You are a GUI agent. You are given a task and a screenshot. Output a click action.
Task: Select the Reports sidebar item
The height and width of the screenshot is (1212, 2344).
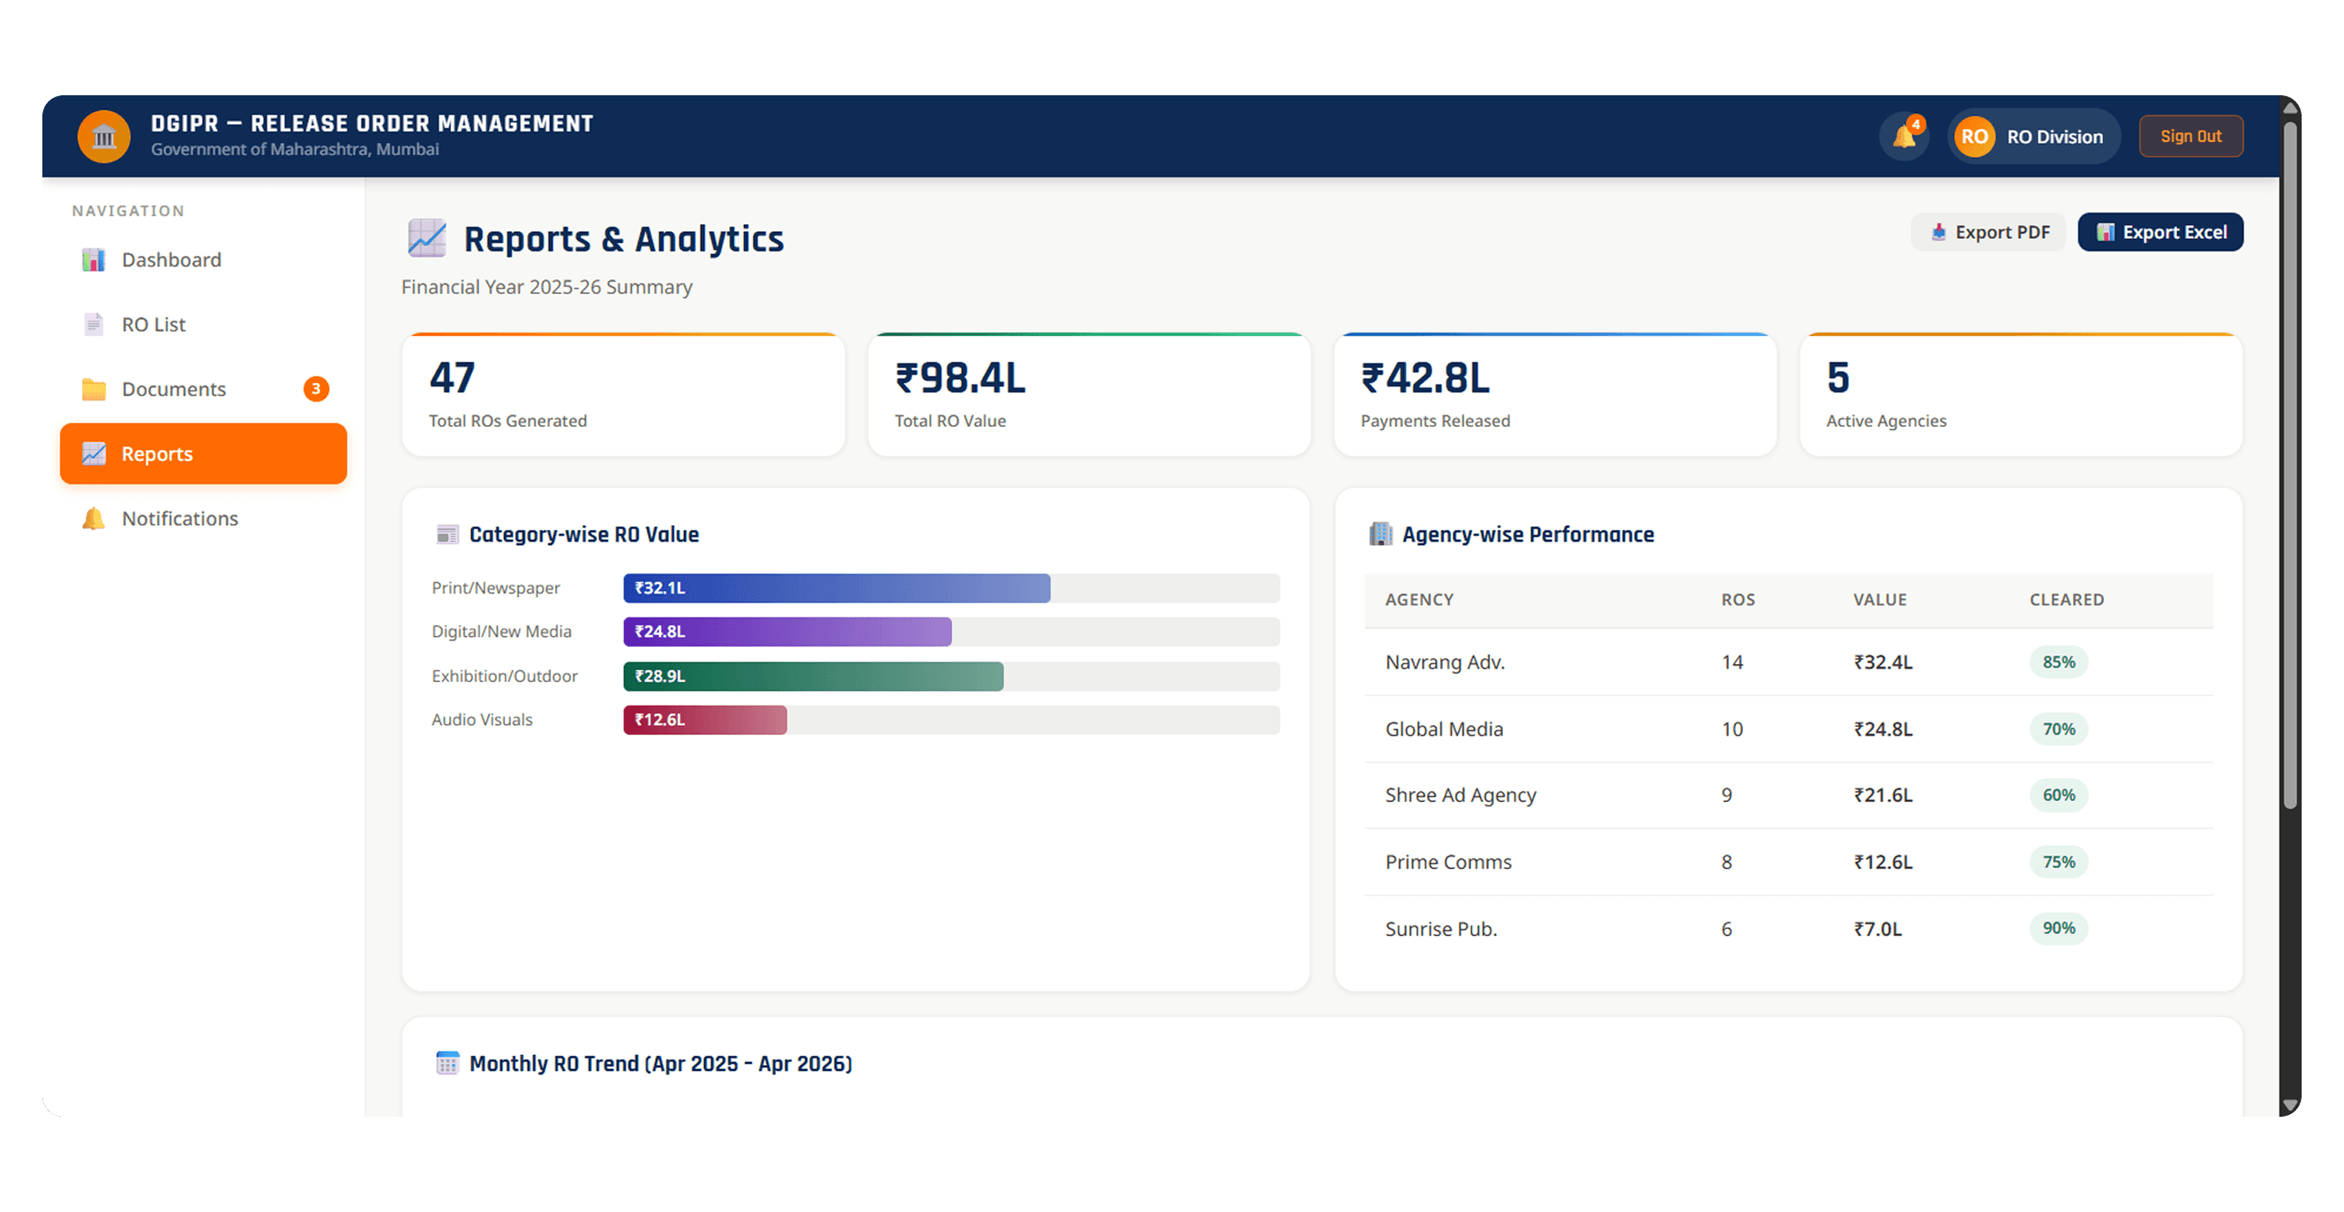tap(204, 453)
